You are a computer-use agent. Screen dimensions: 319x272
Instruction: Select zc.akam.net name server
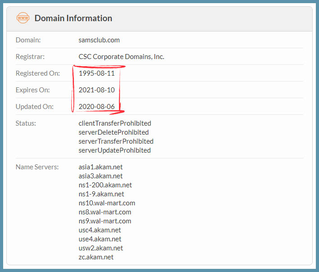(96, 257)
